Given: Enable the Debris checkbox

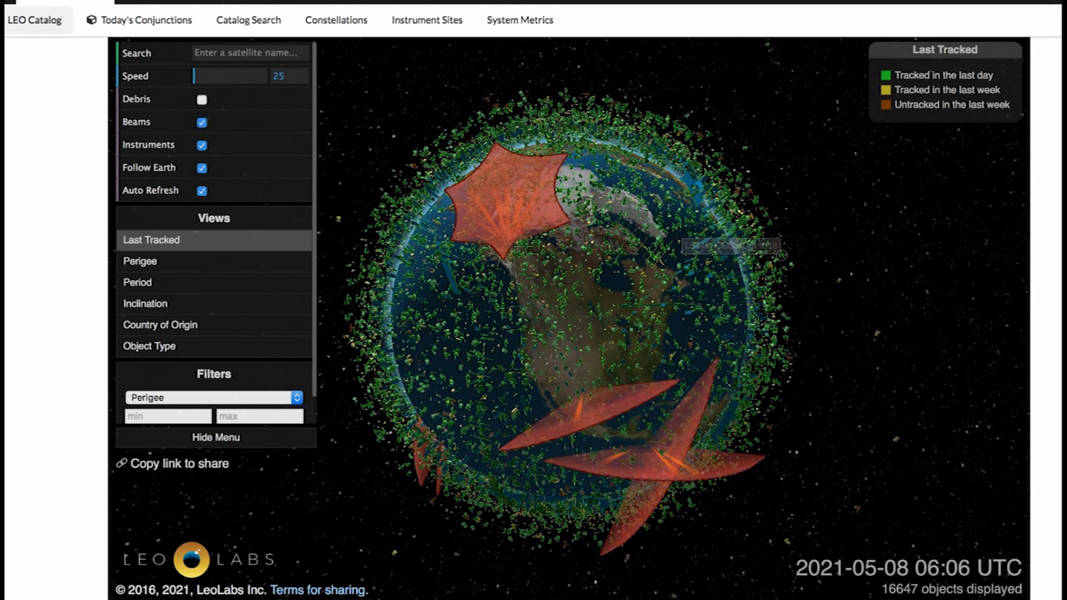Looking at the screenshot, I should pyautogui.click(x=202, y=99).
